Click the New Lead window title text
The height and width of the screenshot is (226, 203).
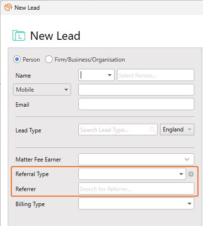tap(27, 8)
